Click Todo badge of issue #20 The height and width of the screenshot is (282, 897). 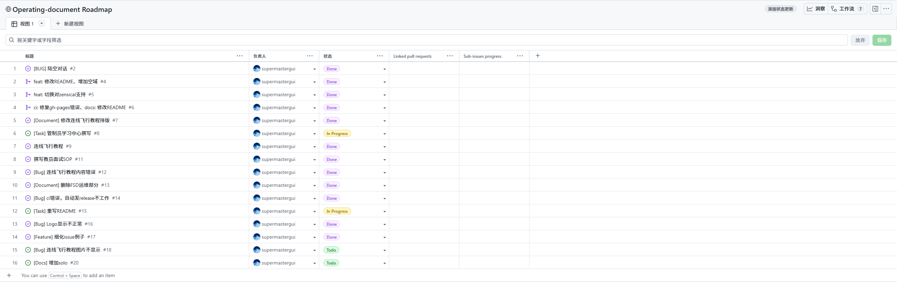tap(331, 263)
